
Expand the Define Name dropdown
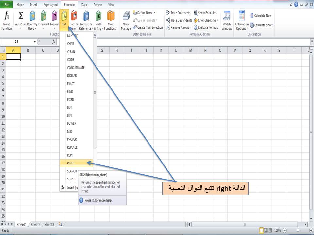point(154,13)
